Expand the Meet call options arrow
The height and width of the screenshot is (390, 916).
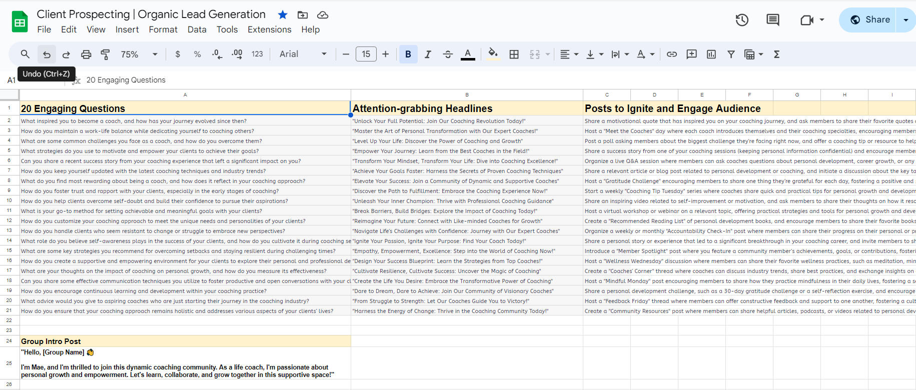821,20
